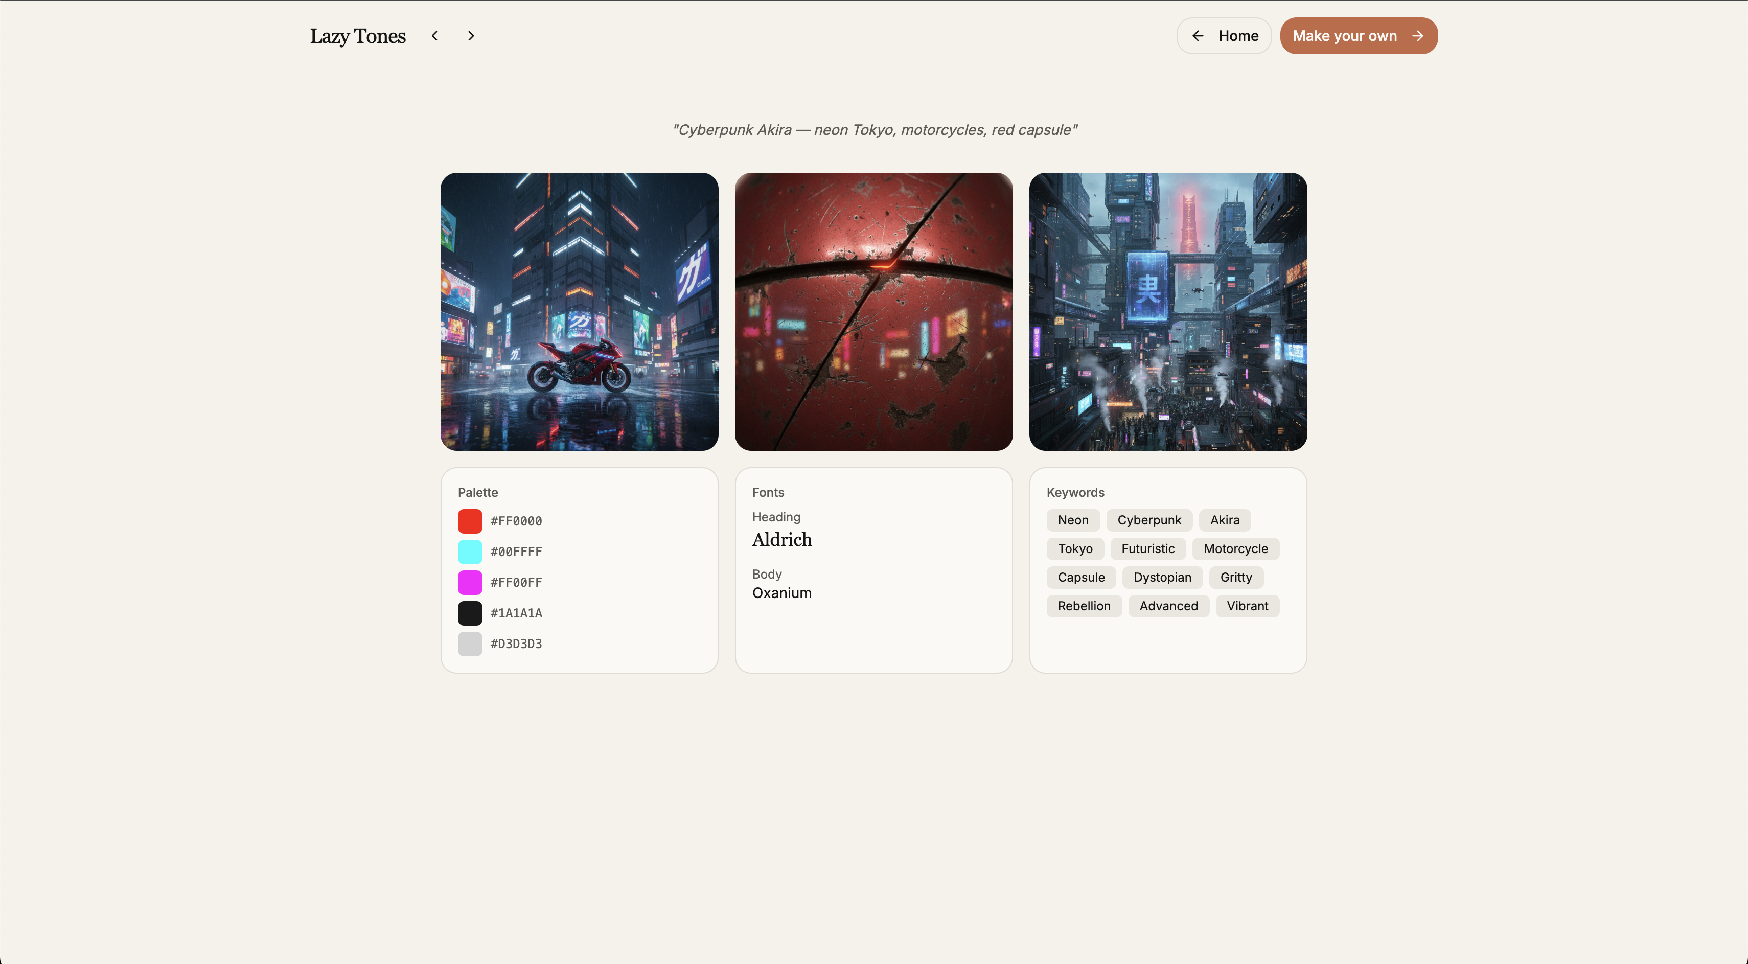Open the Home menu item
The height and width of the screenshot is (964, 1748).
tap(1224, 35)
